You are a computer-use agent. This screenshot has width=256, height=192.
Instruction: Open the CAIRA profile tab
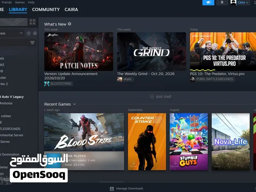coord(71,10)
